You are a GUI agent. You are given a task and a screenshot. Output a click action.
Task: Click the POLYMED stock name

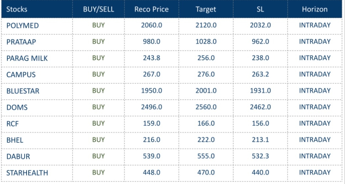click(22, 26)
